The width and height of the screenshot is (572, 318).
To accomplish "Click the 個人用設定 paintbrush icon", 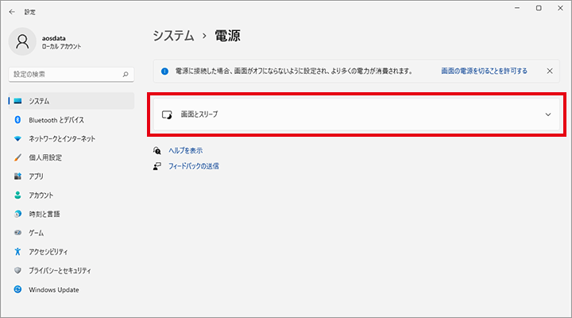I will pyautogui.click(x=17, y=157).
